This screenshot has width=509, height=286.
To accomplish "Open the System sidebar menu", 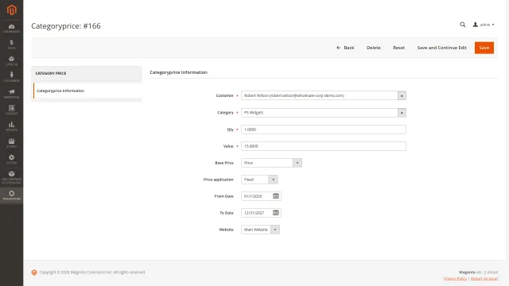I will [12, 159].
